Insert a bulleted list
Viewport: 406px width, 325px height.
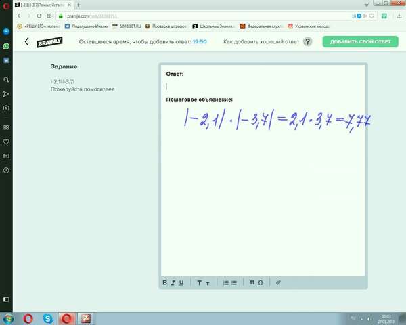coord(234,283)
